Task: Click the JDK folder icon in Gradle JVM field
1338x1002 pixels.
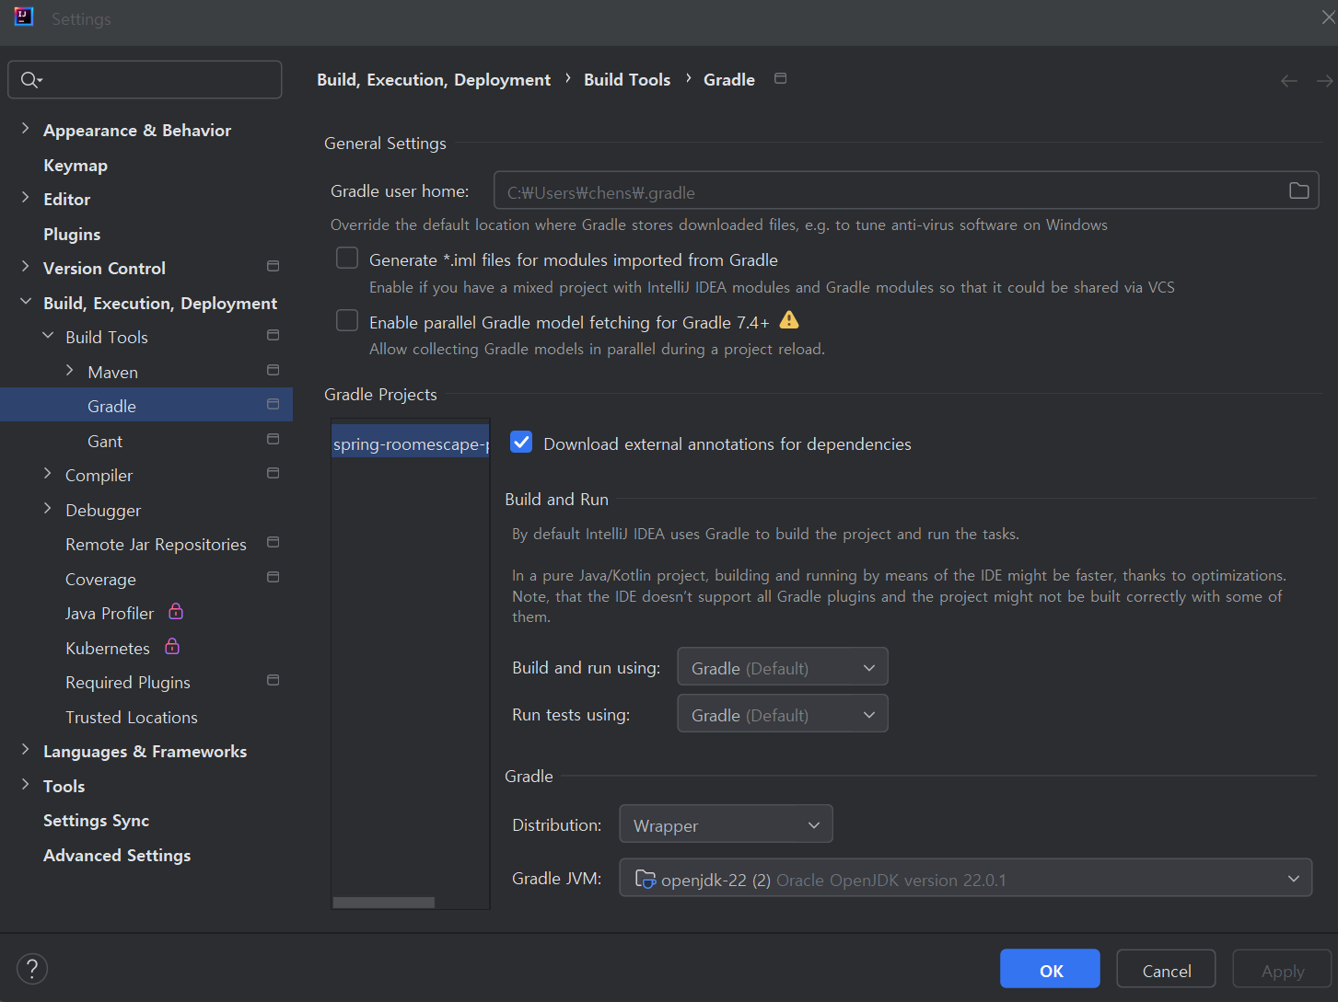Action: [646, 879]
